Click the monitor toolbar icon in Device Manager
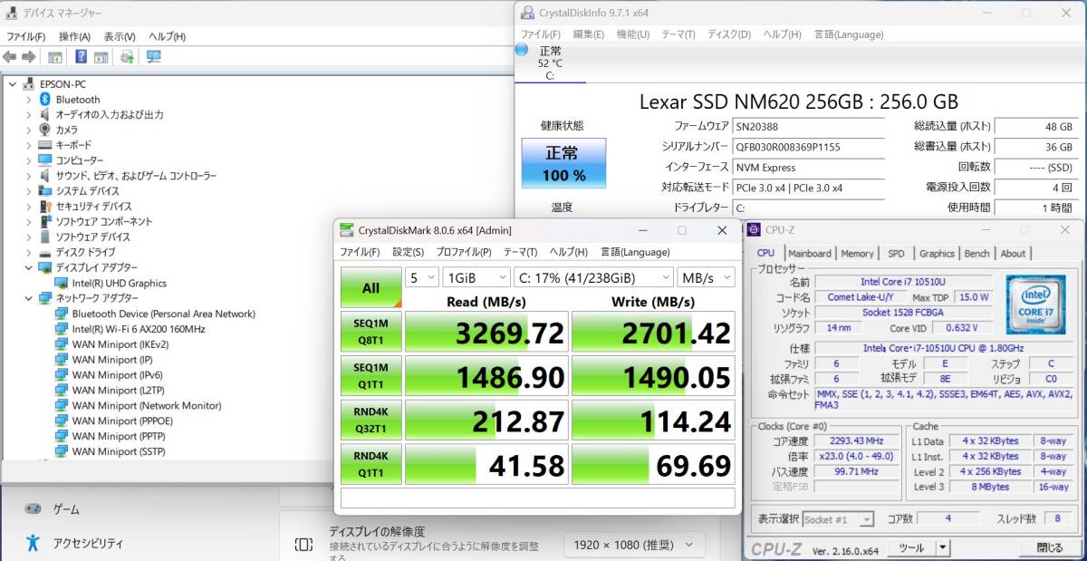The width and height of the screenshot is (1087, 561). pyautogui.click(x=153, y=57)
